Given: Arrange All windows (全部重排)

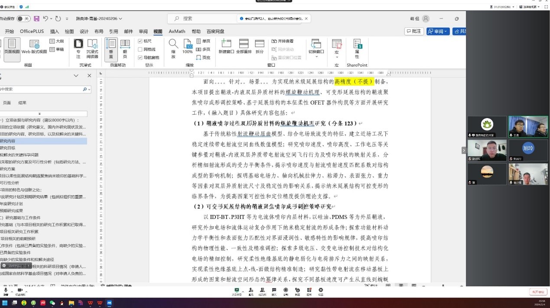Looking at the screenshot, I should click(244, 47).
